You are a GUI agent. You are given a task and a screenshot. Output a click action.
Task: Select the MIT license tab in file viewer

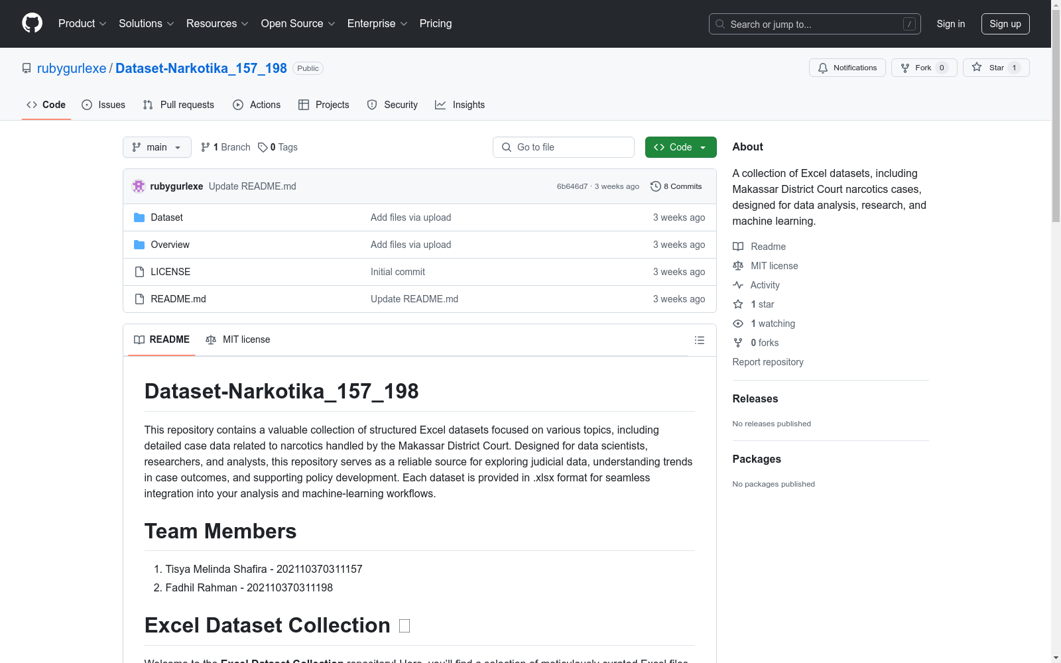(x=238, y=339)
